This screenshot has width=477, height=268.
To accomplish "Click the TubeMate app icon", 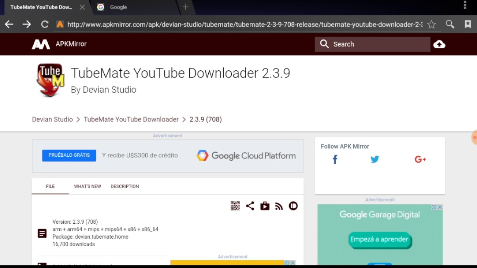I will [50, 80].
